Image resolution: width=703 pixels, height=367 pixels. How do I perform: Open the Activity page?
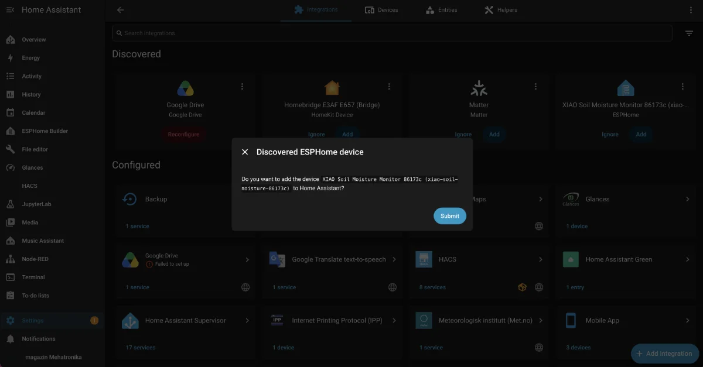pyautogui.click(x=52, y=76)
